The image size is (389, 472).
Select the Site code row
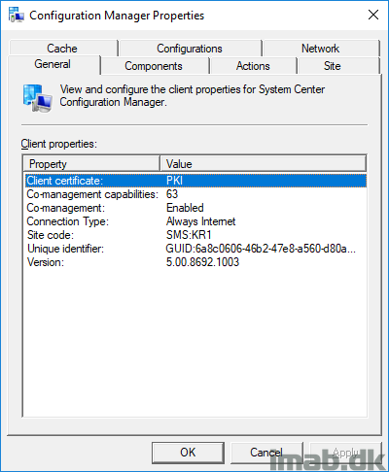(195, 235)
